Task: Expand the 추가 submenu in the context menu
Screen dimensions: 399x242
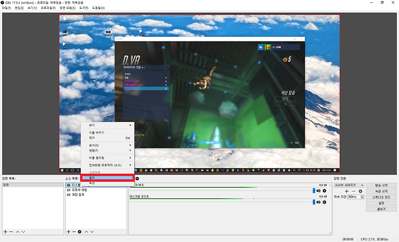Action: 108,125
